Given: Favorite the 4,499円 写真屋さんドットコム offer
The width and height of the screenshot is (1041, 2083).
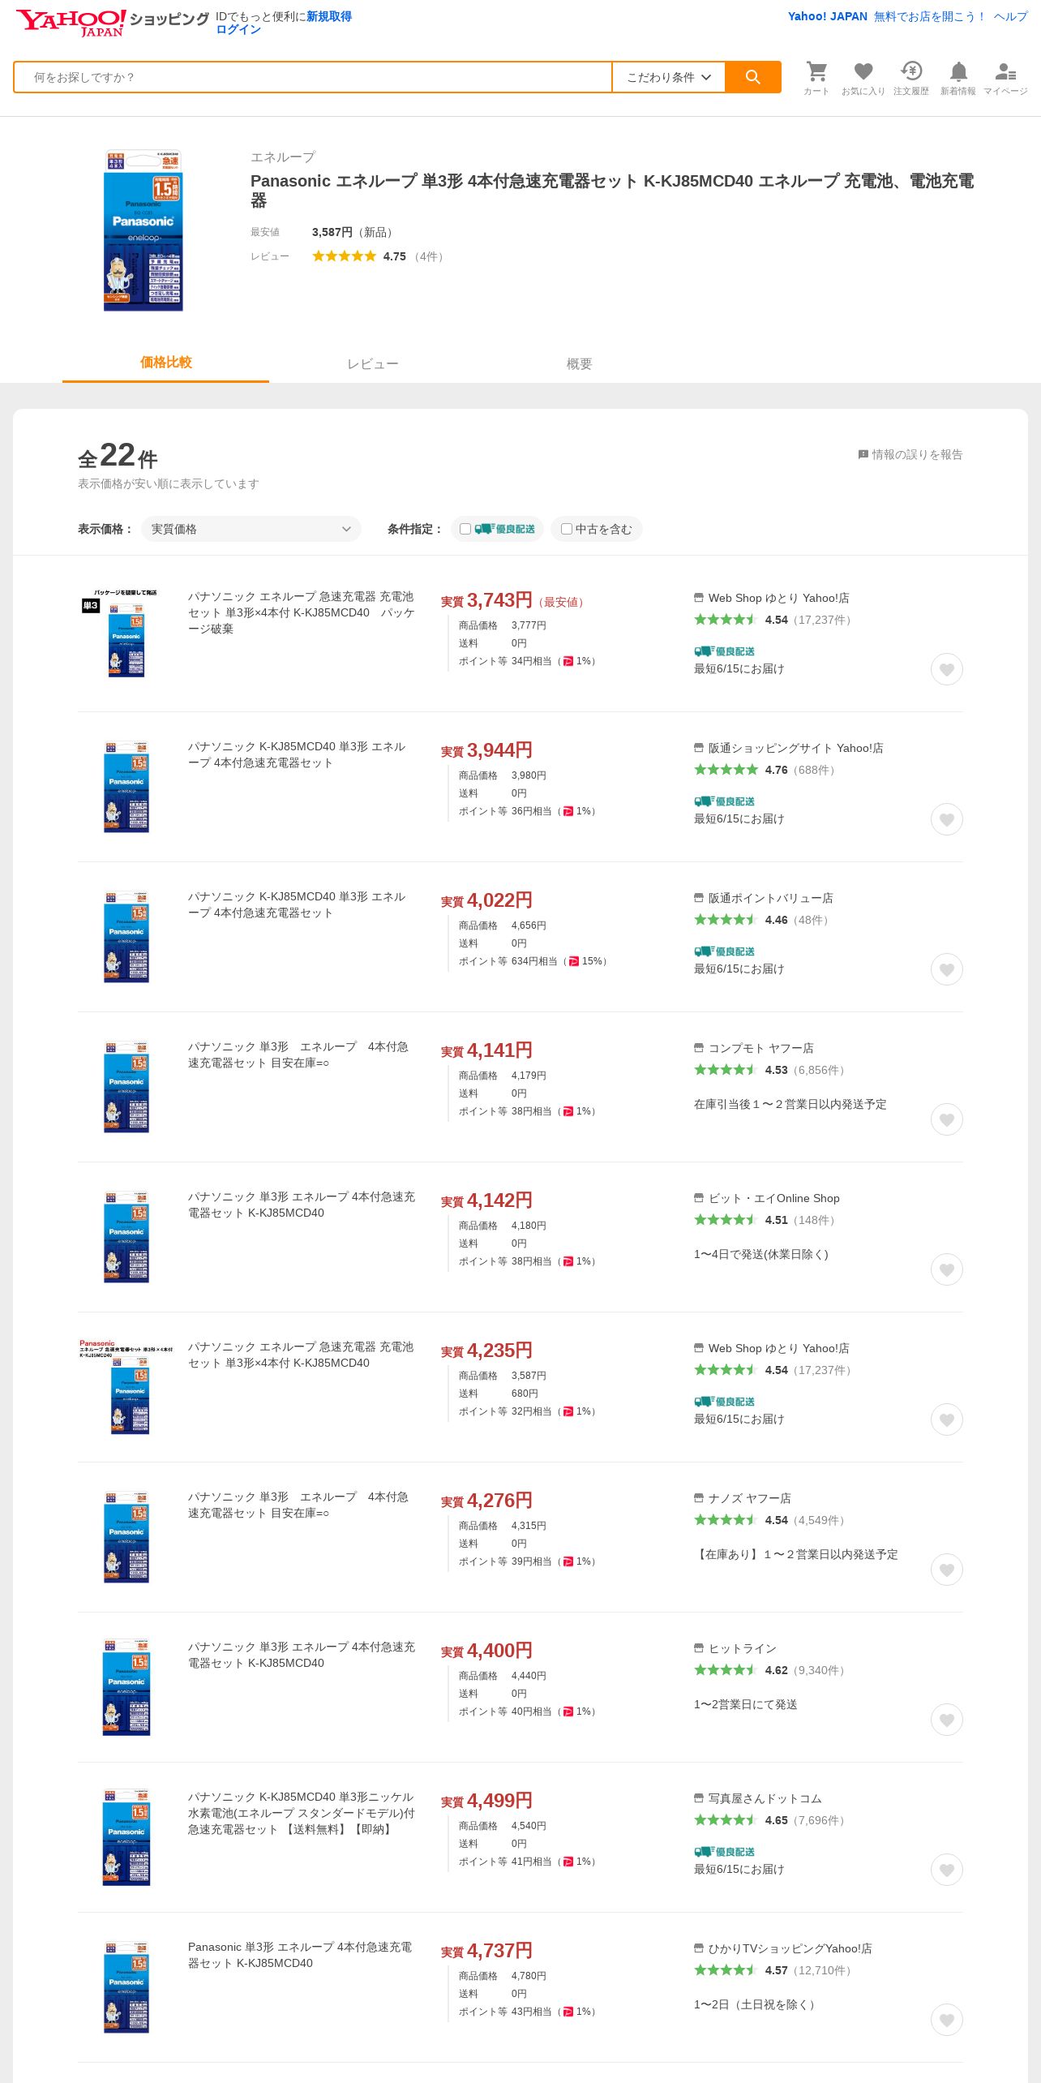Looking at the screenshot, I should tap(946, 1870).
